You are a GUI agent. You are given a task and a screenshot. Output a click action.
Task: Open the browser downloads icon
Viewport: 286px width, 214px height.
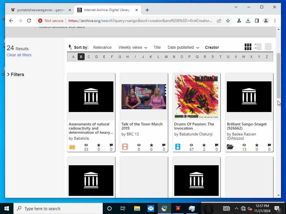(248, 21)
